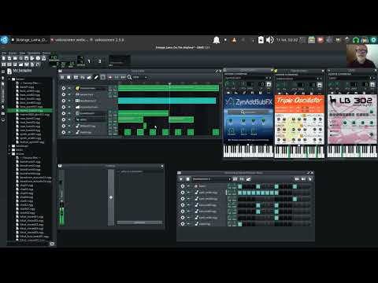
Task: Add sample track in Song Editor toolbar
Action: (83, 77)
